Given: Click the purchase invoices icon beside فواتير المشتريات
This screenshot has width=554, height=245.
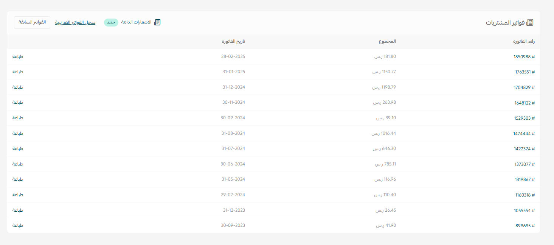Looking at the screenshot, I should point(530,22).
